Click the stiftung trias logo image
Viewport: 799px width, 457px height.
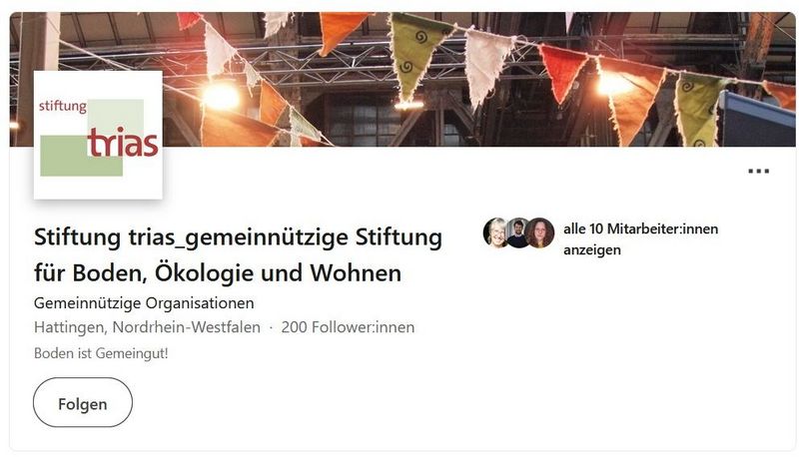pos(98,135)
